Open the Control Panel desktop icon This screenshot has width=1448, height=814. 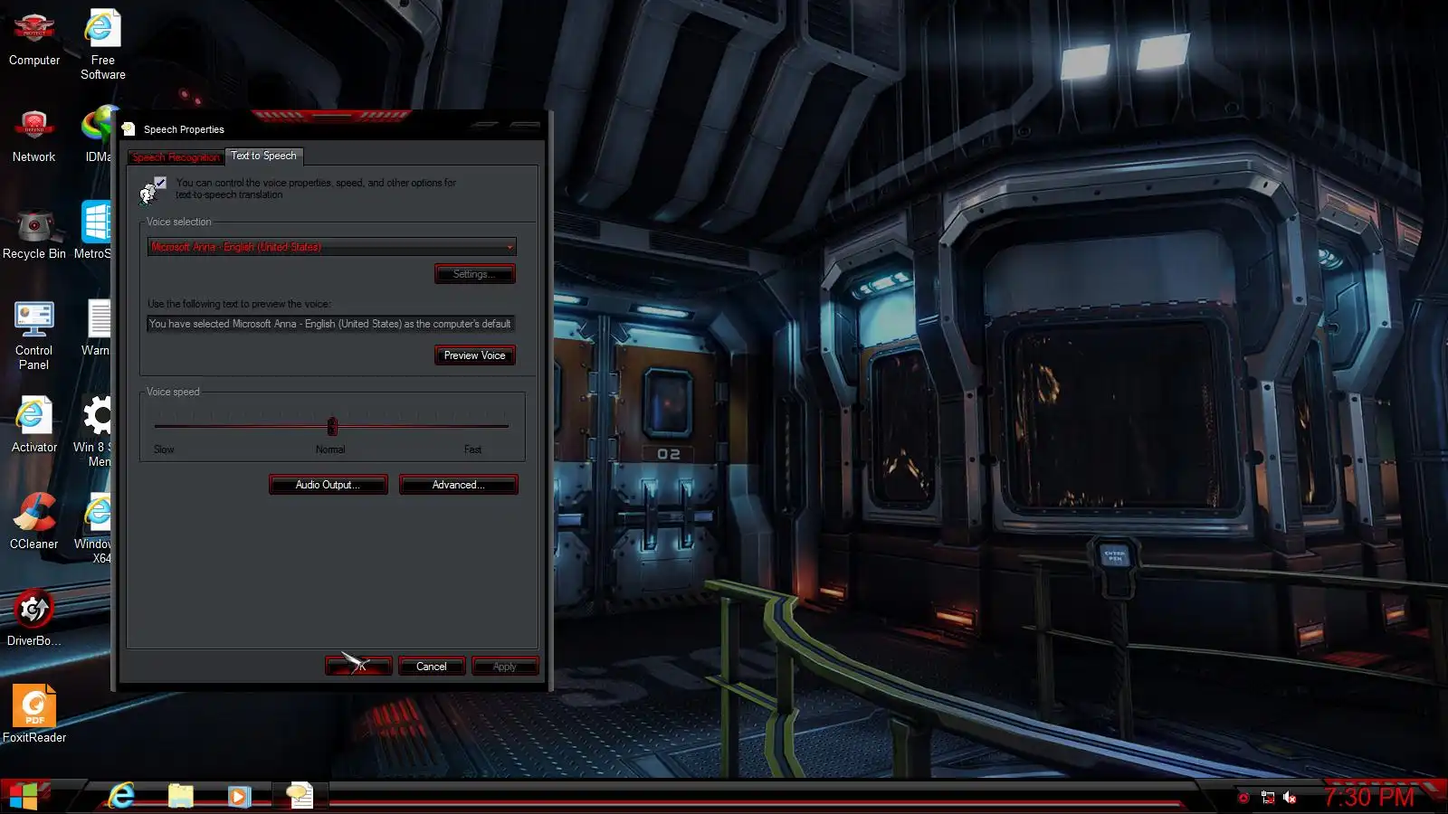click(x=33, y=335)
